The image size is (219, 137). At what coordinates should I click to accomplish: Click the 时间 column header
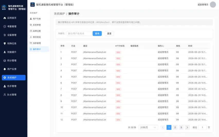pos(190,46)
